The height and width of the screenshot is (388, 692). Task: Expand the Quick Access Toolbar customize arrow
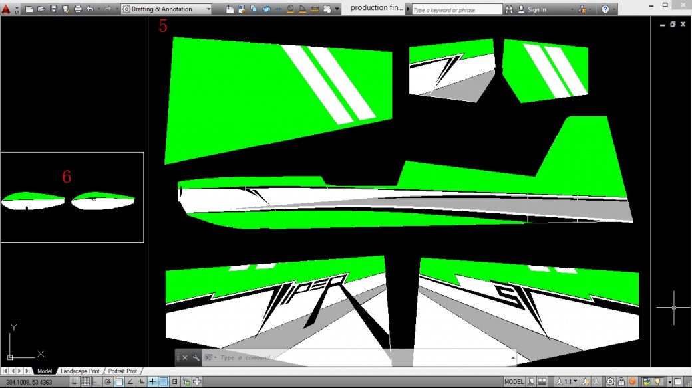tap(337, 9)
